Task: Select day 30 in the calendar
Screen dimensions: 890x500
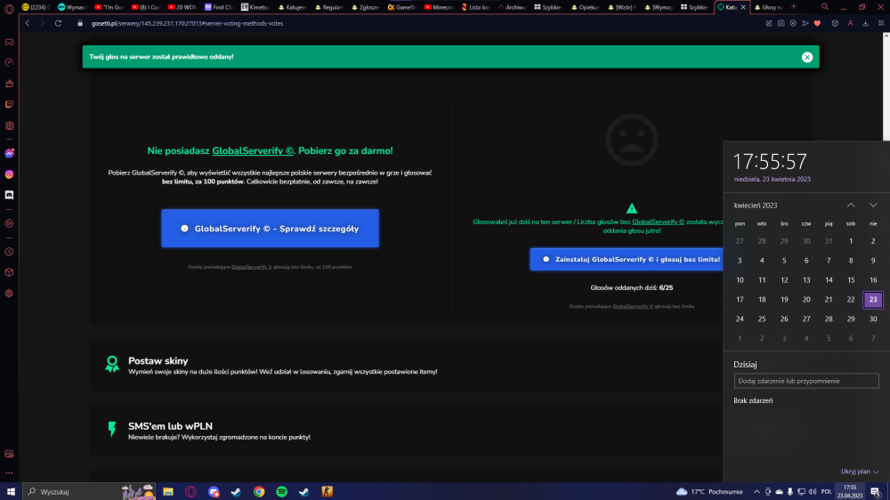Action: [873, 319]
